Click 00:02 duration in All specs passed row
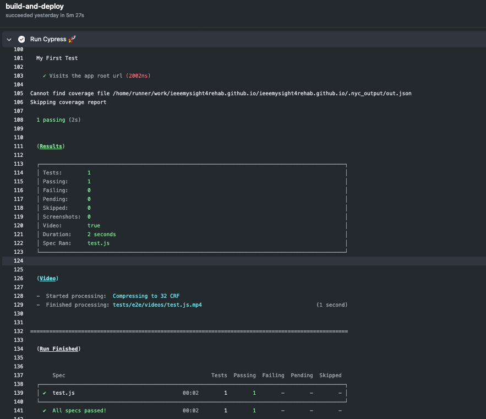 (x=190, y=411)
